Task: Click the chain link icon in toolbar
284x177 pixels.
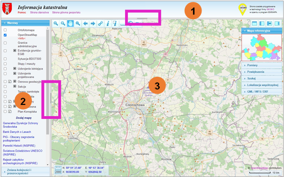Action: 100,23
